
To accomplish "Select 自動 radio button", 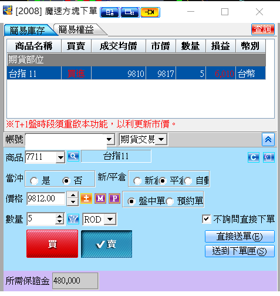I will tap(188, 181).
